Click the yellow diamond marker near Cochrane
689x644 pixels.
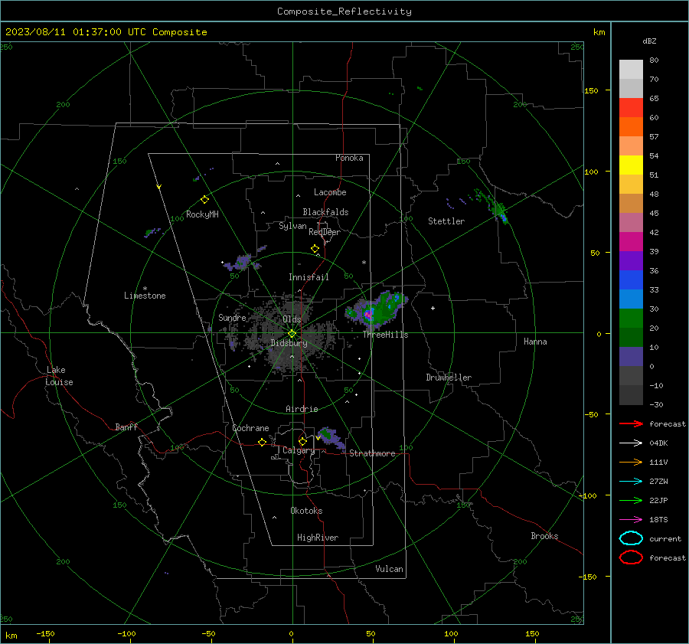tap(263, 442)
